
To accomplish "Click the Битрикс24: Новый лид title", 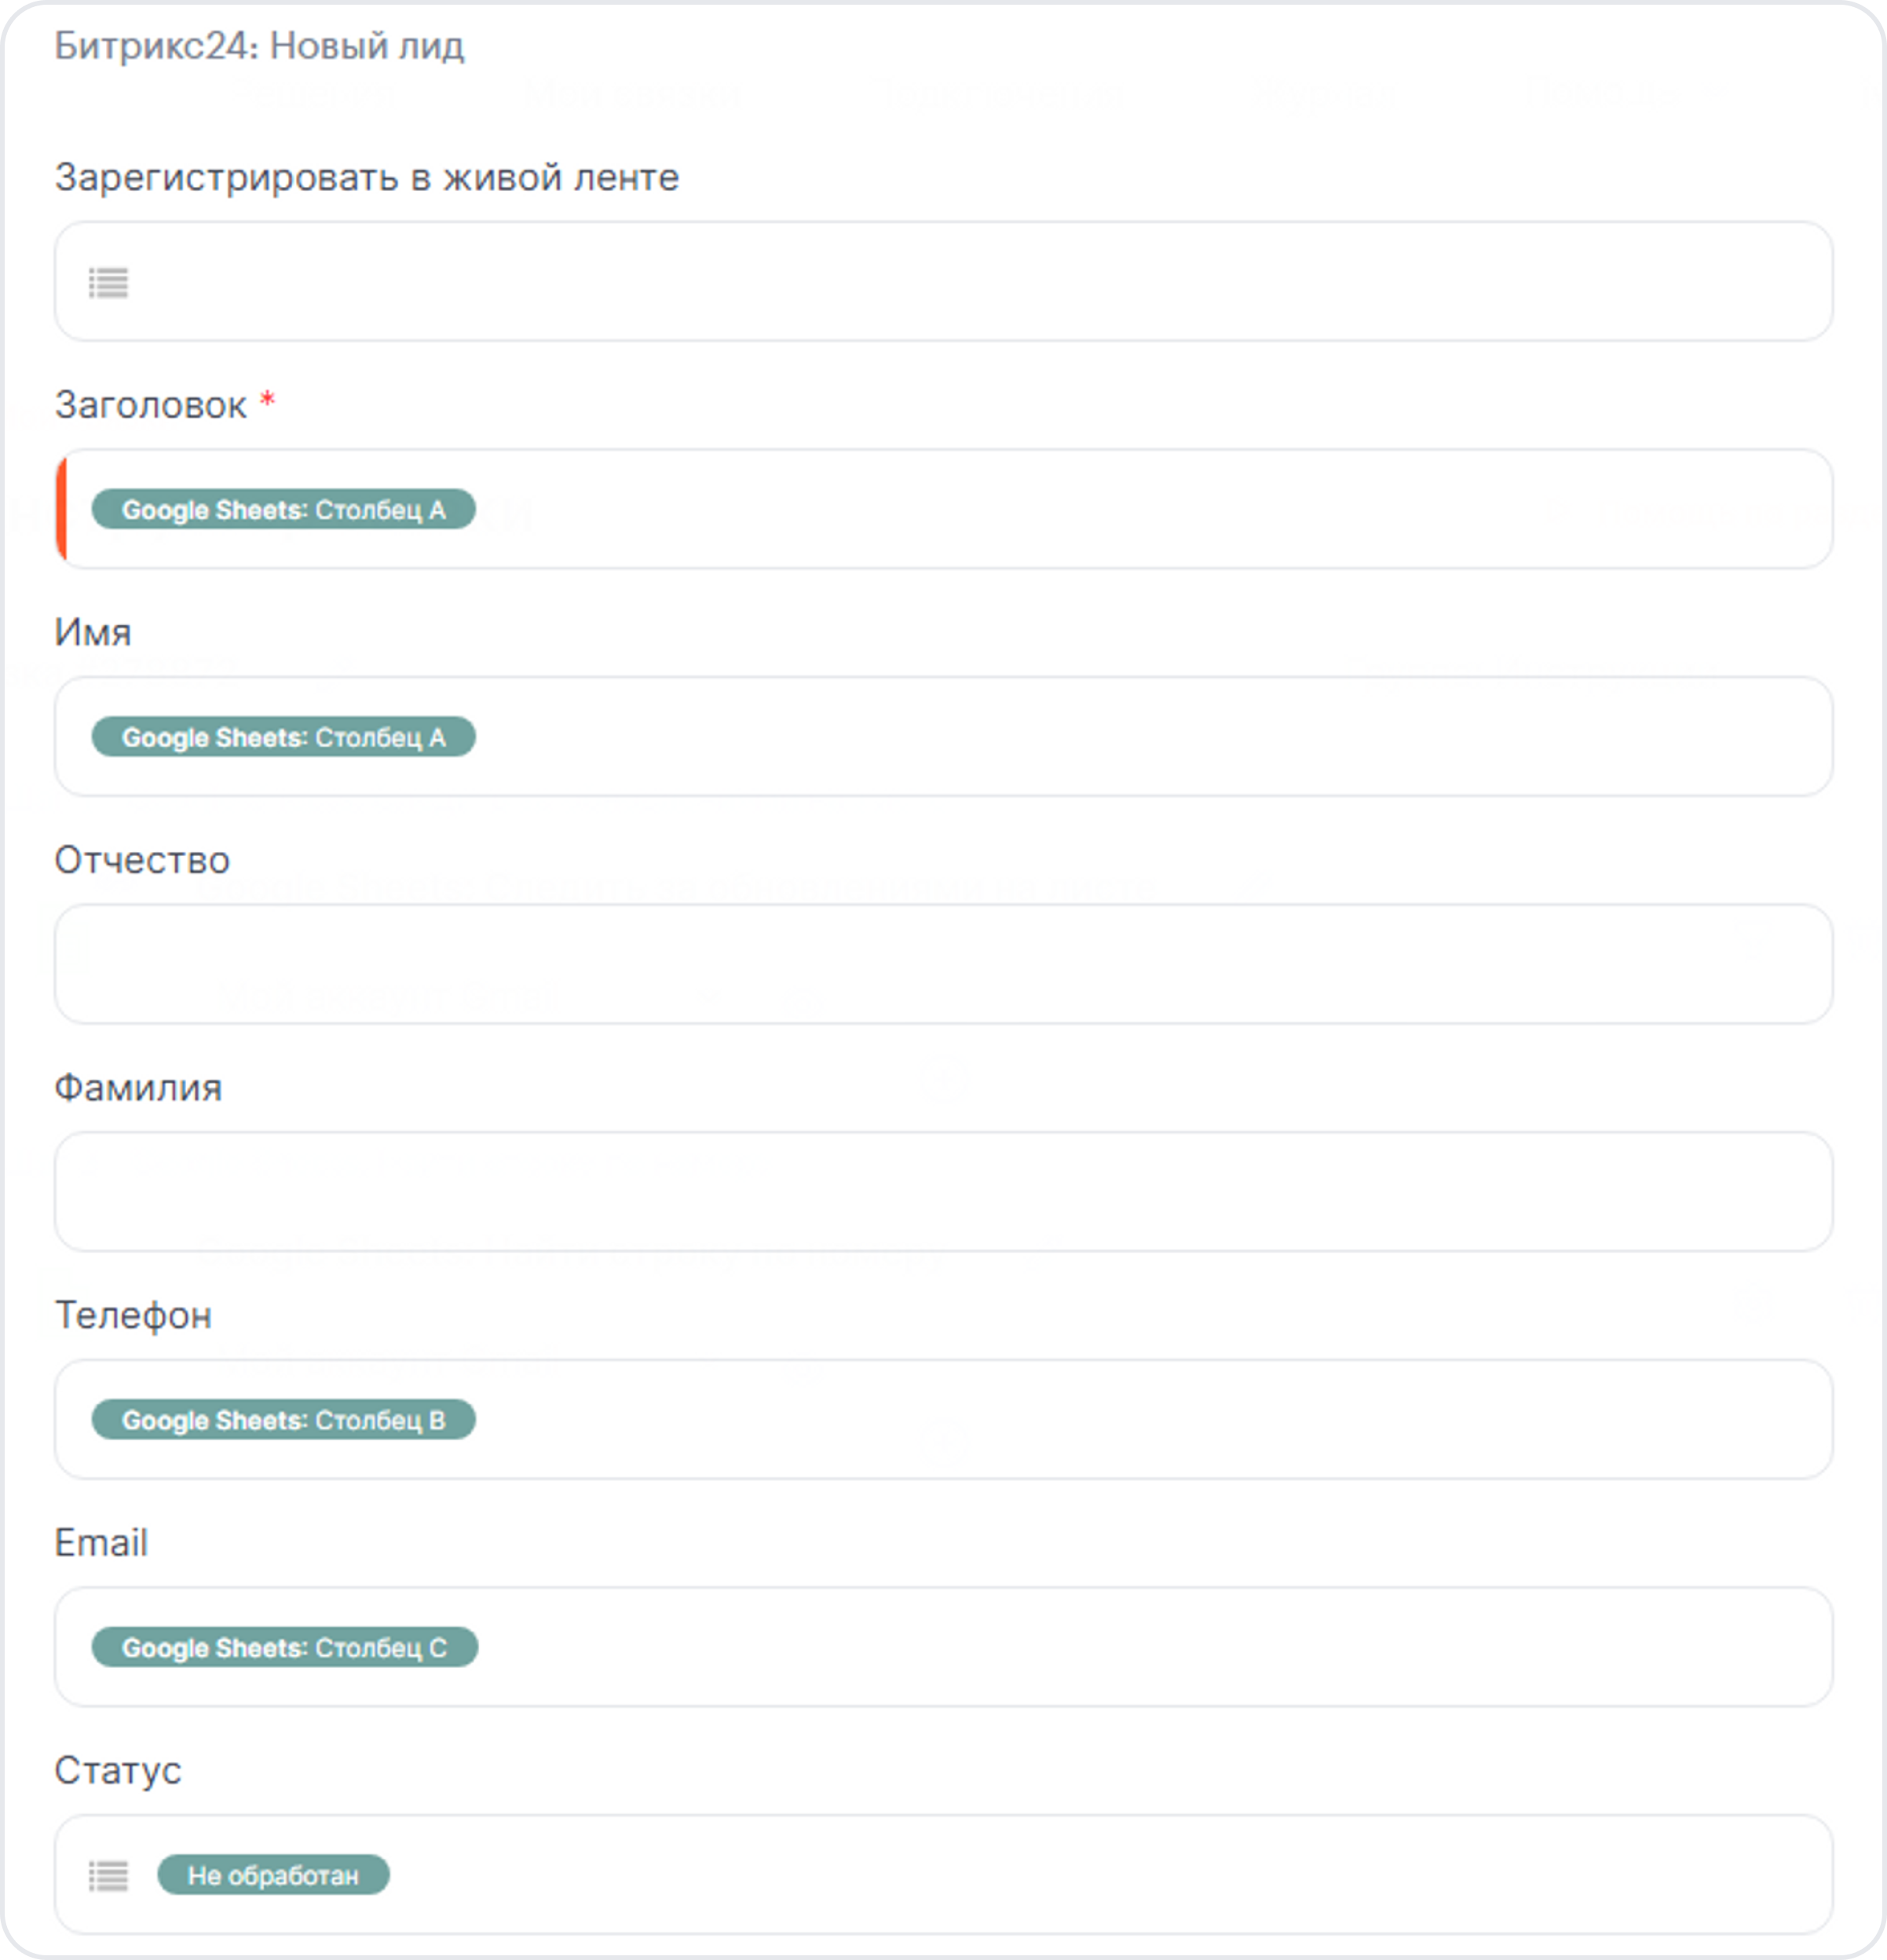I will 259,46.
